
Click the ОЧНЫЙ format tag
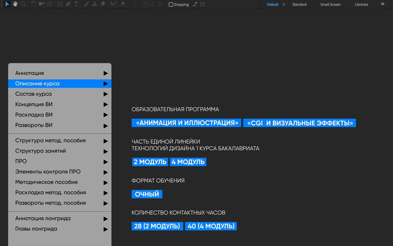coord(147,194)
